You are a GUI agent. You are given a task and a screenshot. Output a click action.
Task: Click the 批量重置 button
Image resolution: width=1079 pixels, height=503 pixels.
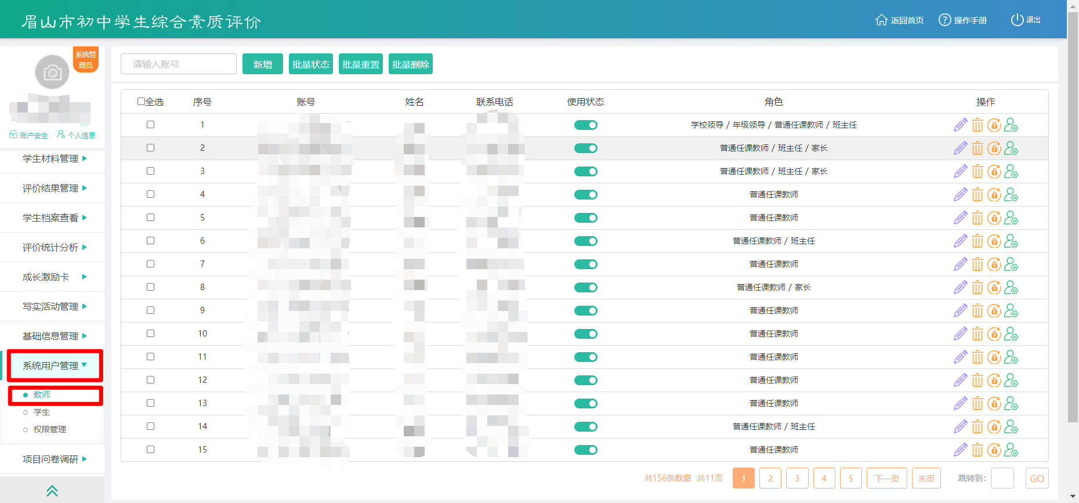pos(361,64)
